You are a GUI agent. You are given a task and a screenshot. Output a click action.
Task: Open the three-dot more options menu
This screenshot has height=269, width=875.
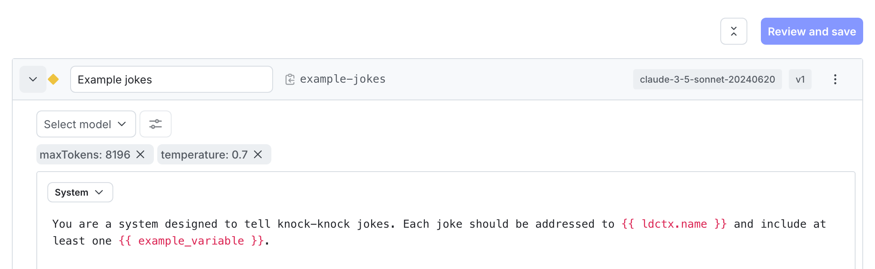[x=835, y=79]
